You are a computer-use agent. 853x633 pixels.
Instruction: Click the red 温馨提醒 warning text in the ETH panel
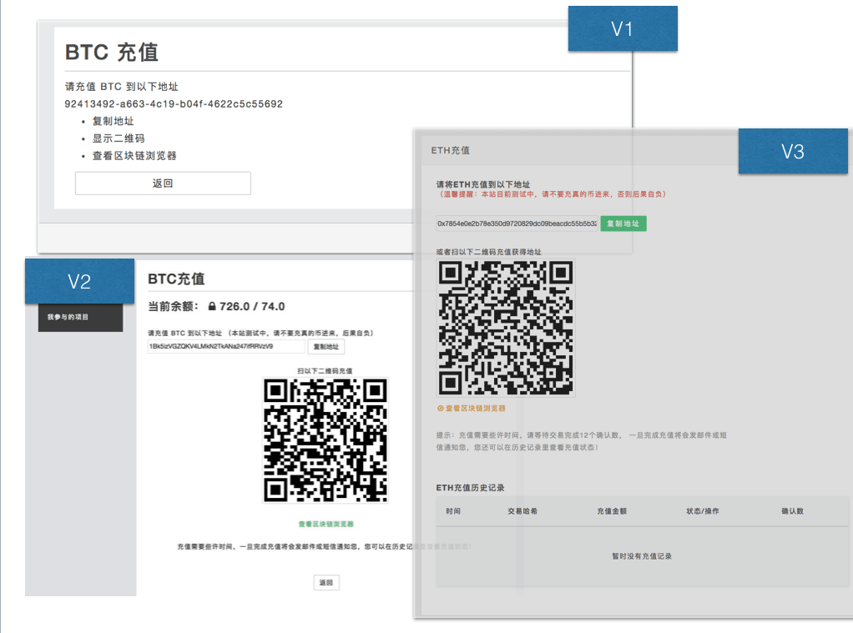[551, 194]
